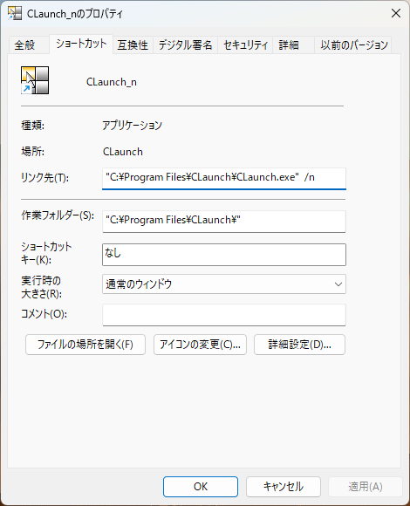Click into the リンク先 target path field

pos(224,178)
